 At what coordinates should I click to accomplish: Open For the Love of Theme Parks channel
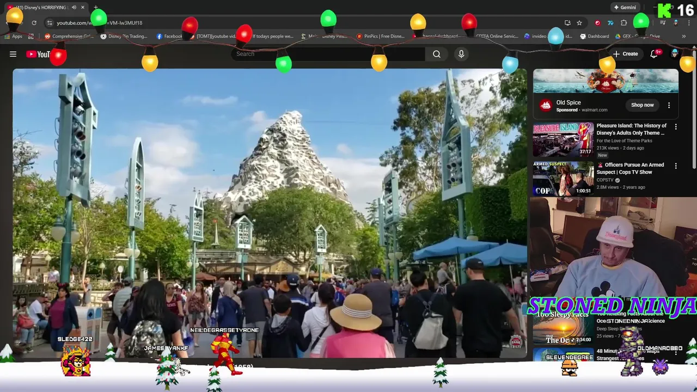(x=624, y=140)
